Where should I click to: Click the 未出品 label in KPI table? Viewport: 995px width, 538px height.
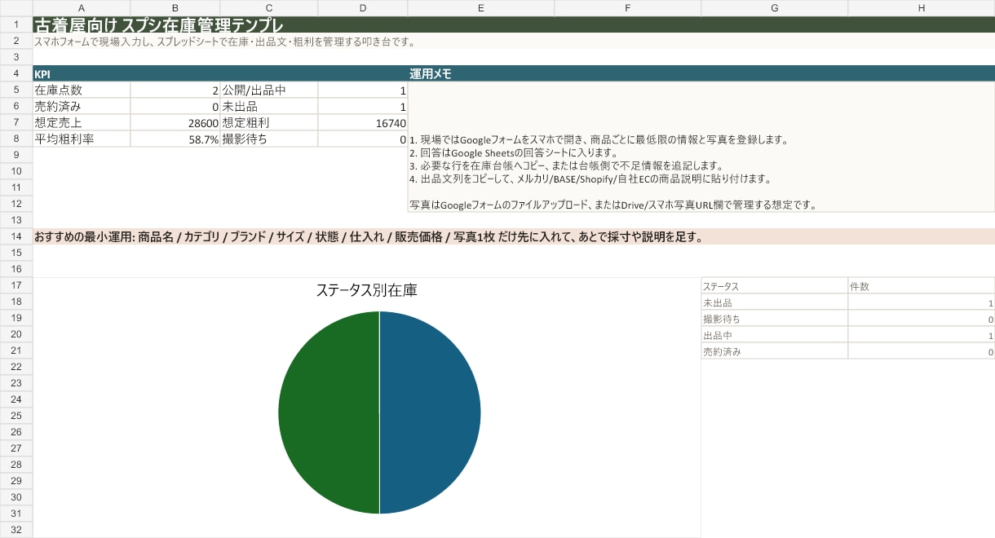click(x=269, y=106)
